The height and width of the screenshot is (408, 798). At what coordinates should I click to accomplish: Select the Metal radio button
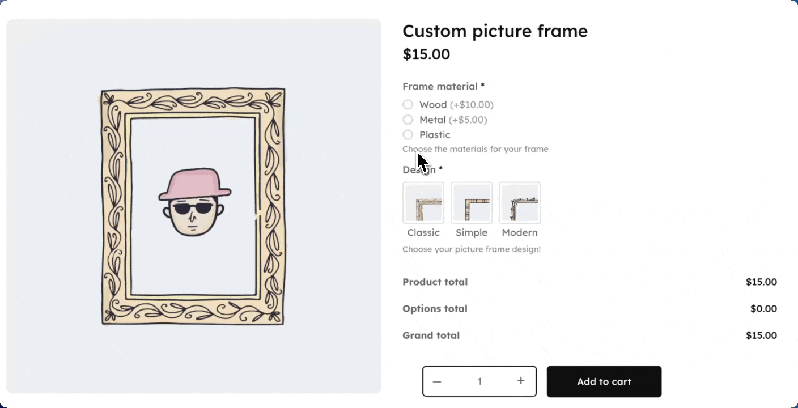[x=408, y=120]
